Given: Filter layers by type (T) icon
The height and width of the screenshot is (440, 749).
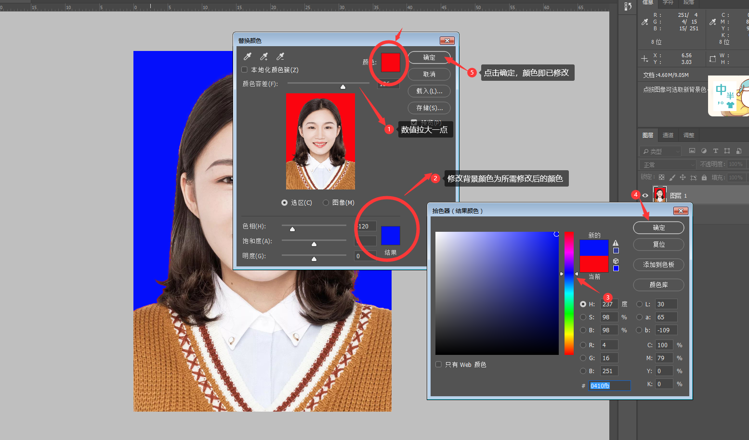Looking at the screenshot, I should click(715, 151).
